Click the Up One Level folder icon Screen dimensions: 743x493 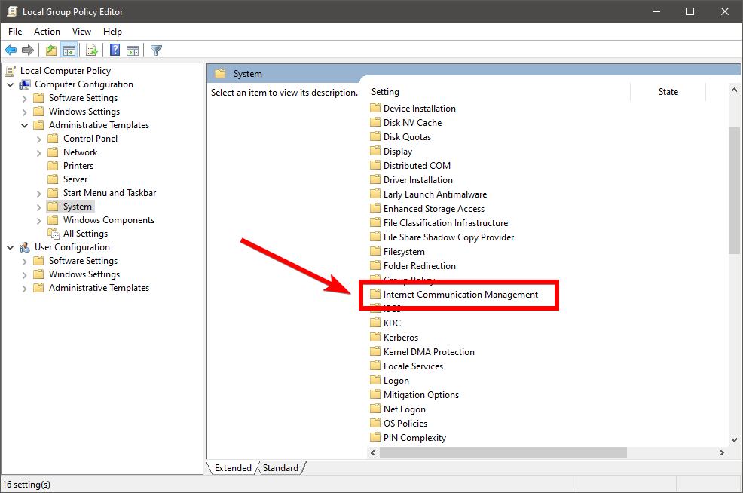click(50, 51)
